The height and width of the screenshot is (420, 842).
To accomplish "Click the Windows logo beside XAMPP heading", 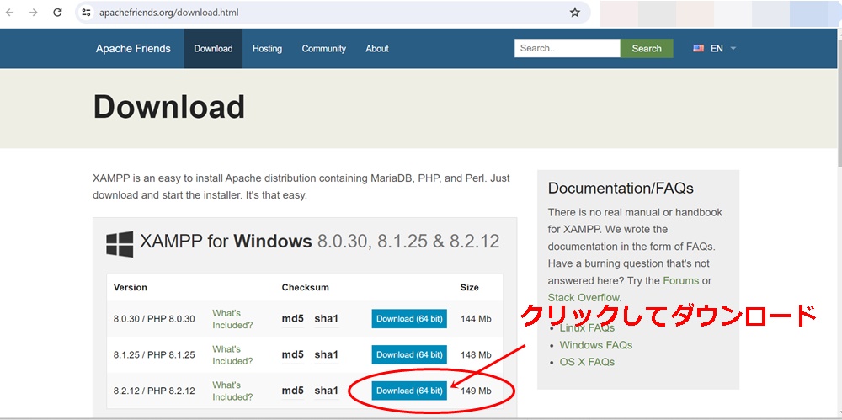I will (x=120, y=244).
